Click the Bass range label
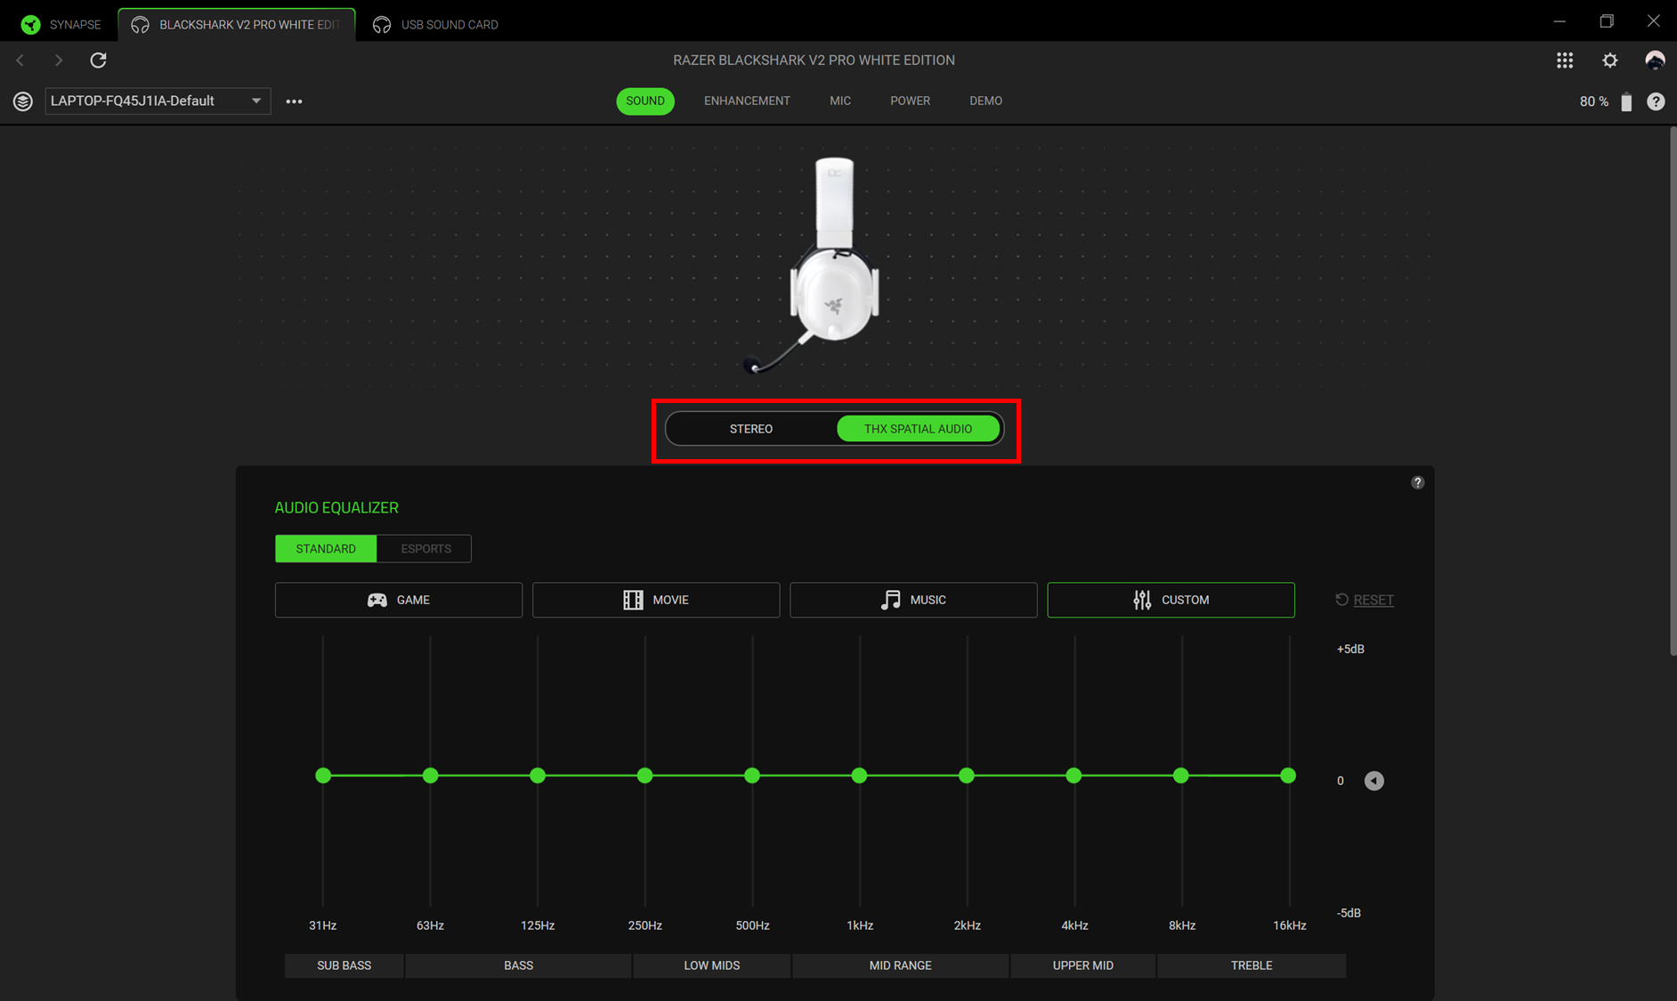Screen dimensions: 1677x1001 pos(518,965)
